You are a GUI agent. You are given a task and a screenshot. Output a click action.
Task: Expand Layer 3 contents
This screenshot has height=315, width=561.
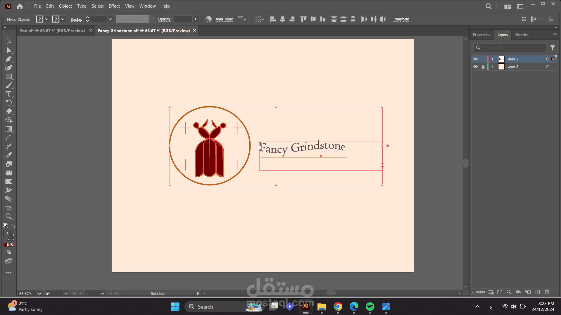coord(492,67)
